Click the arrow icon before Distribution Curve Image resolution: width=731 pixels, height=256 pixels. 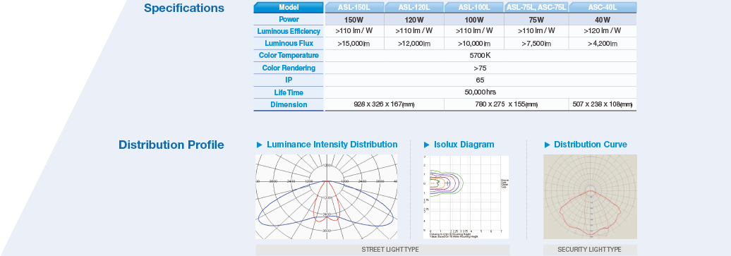pyautogui.click(x=548, y=145)
